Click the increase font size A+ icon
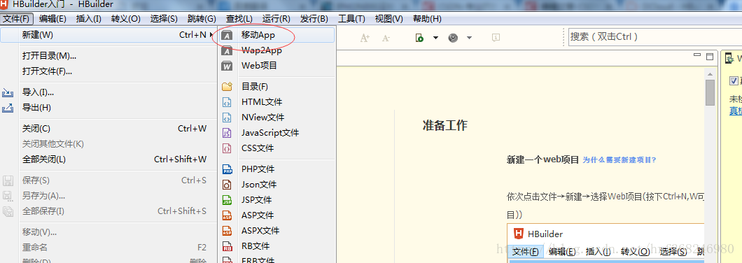The image size is (742, 263). (365, 38)
